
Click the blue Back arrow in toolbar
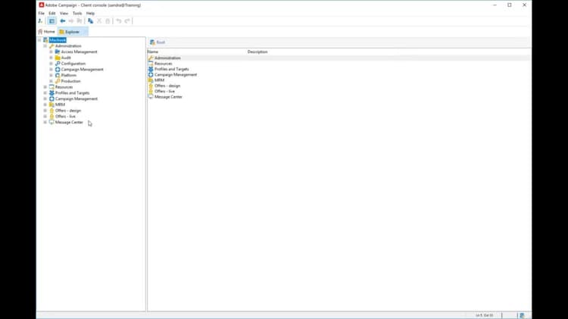coord(63,21)
